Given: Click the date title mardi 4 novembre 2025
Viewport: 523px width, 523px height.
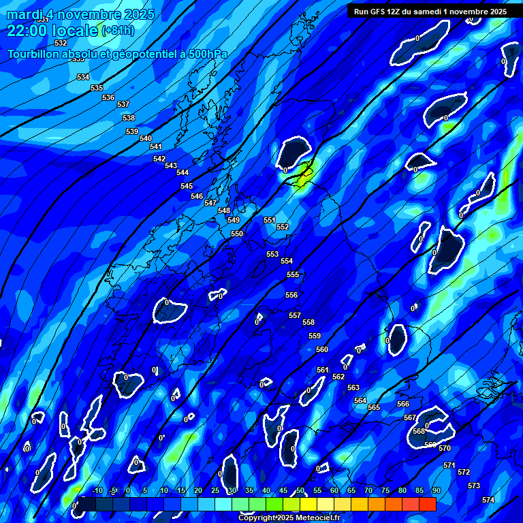Looking at the screenshot, I should point(80,14).
